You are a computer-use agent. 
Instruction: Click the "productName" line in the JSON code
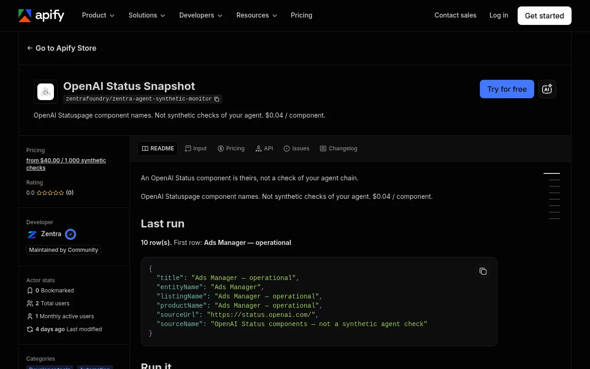(240, 306)
